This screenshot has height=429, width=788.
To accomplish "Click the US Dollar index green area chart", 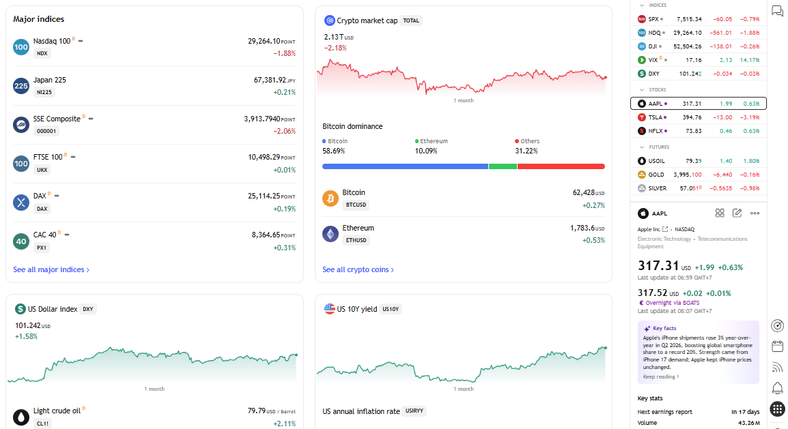I will [x=152, y=365].
